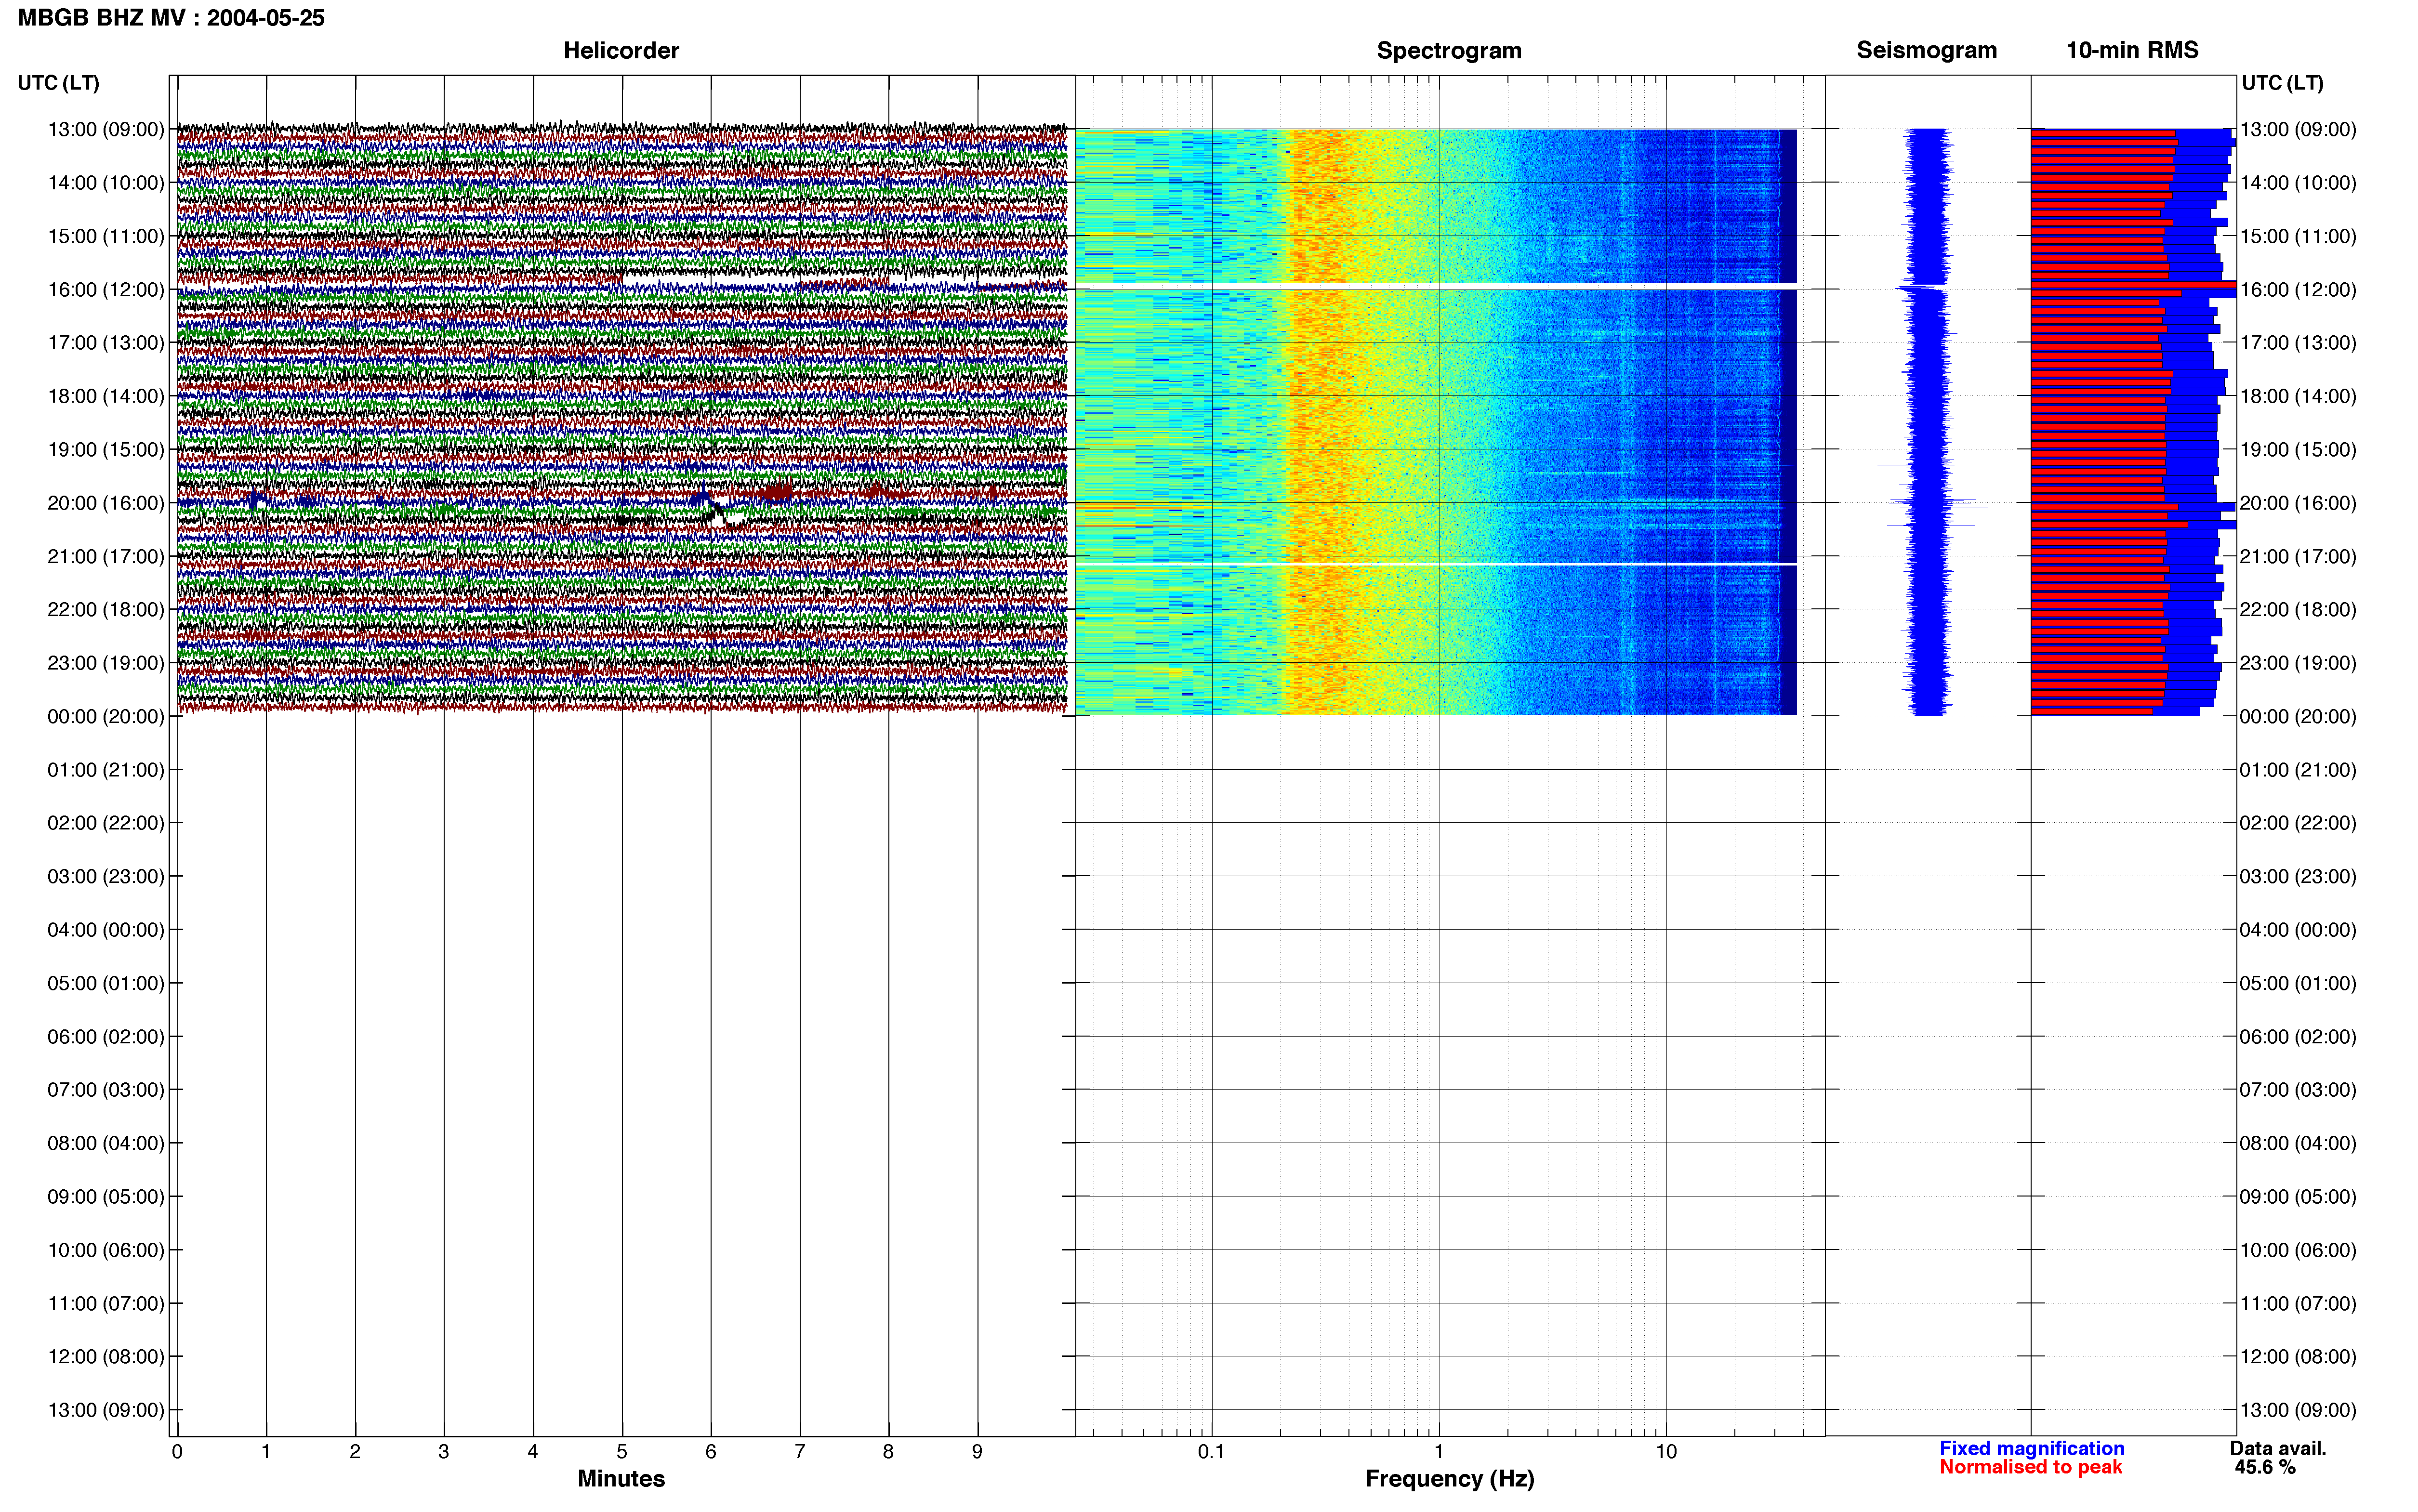Click the left '20:00 (16:00)' time label
This screenshot has width=2418, height=1512.
[106, 503]
